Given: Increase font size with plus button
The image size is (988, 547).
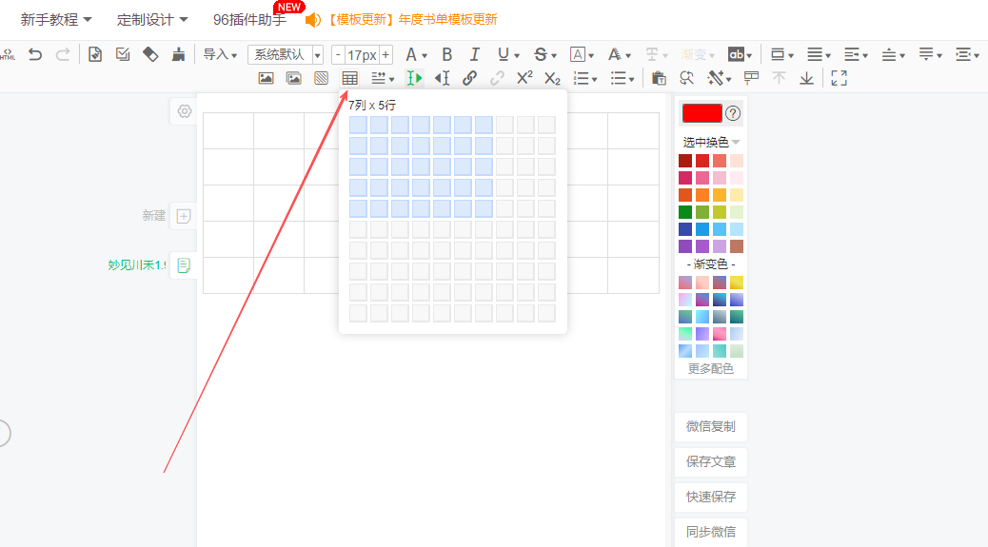Looking at the screenshot, I should 385,54.
